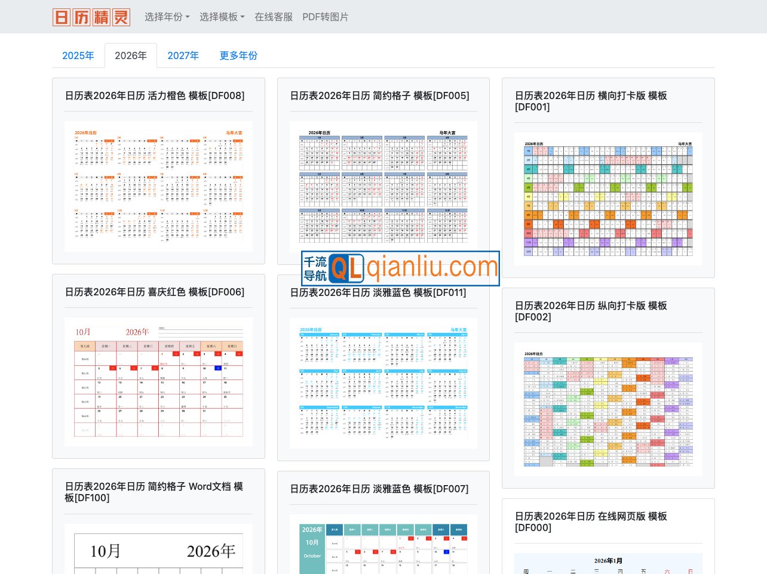The image size is (767, 574).
Task: Go to PDF转图片 tool
Action: point(325,17)
